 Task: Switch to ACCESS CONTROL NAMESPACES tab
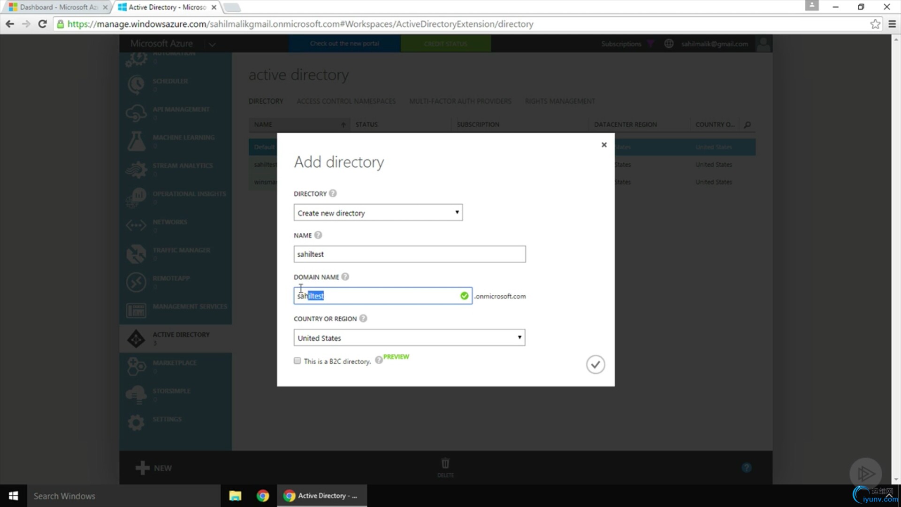pyautogui.click(x=346, y=101)
